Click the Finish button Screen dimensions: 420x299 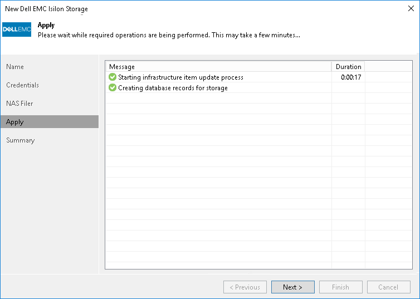click(x=341, y=287)
